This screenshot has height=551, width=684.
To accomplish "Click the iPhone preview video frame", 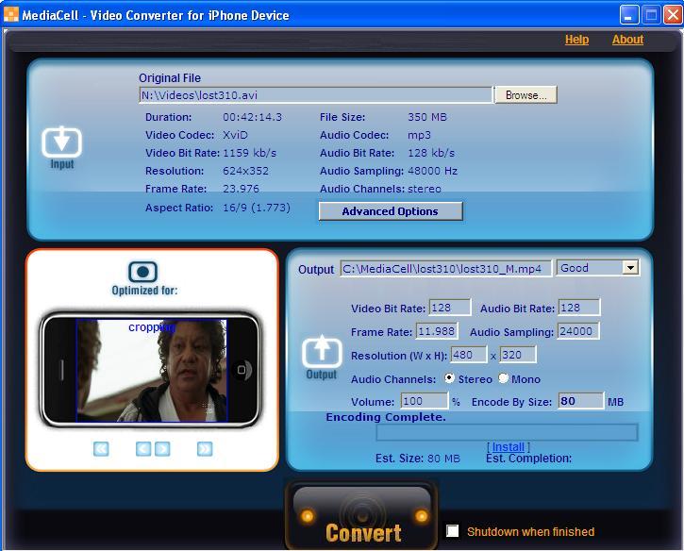I will (x=152, y=371).
